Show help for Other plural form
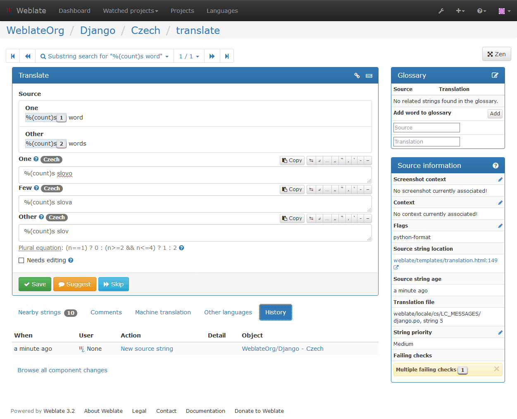This screenshot has width=517, height=419. [x=41, y=217]
